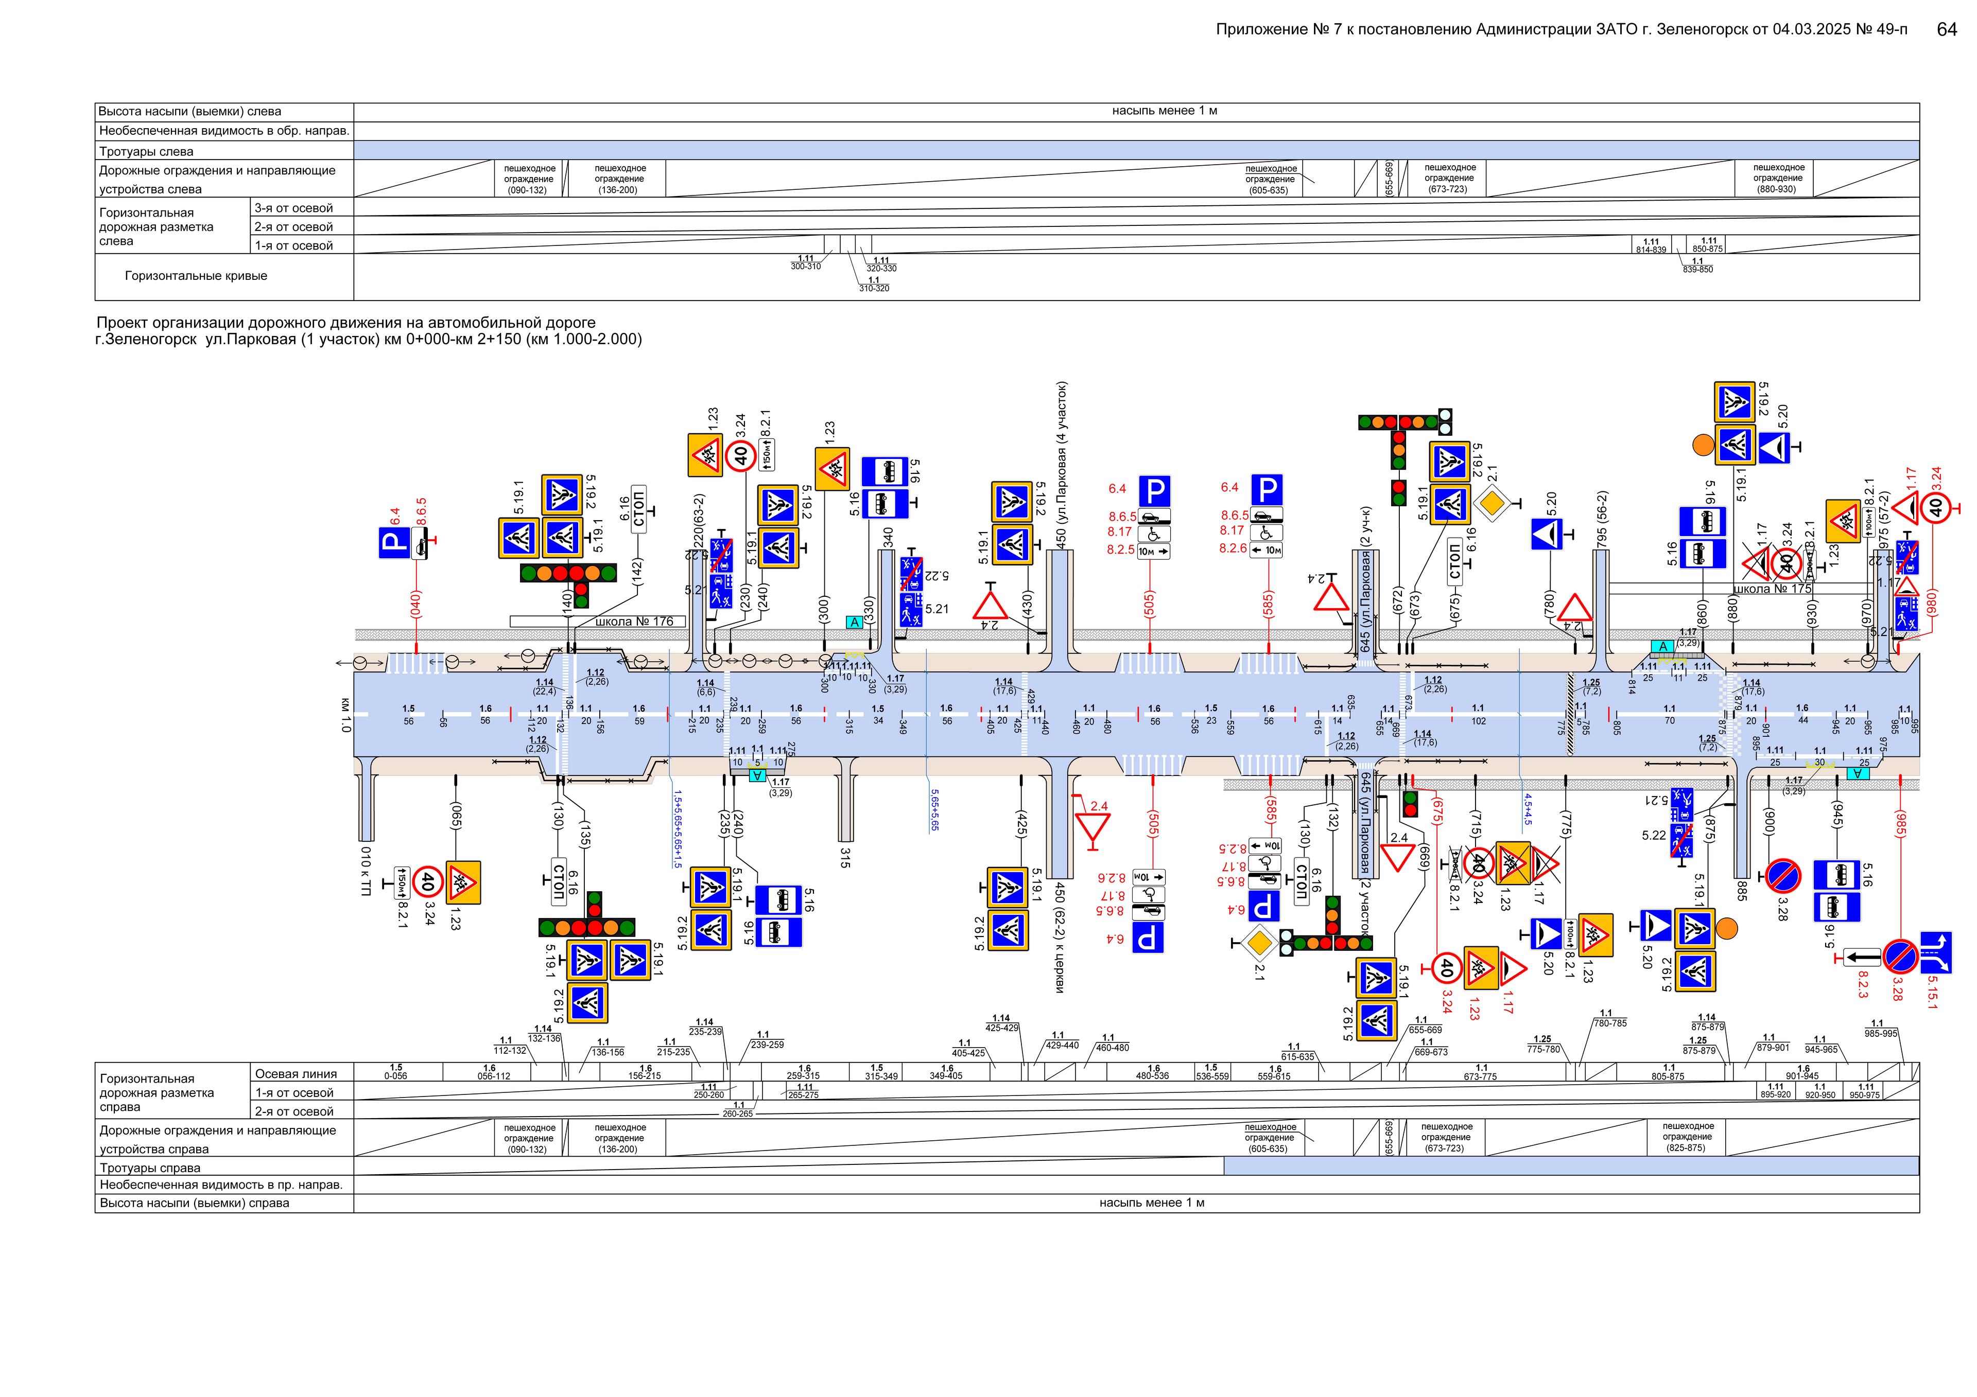Viewport: 1977px width, 1397px height.
Task: Click the horizontal traffic light above marker (140)
Action: (x=568, y=572)
